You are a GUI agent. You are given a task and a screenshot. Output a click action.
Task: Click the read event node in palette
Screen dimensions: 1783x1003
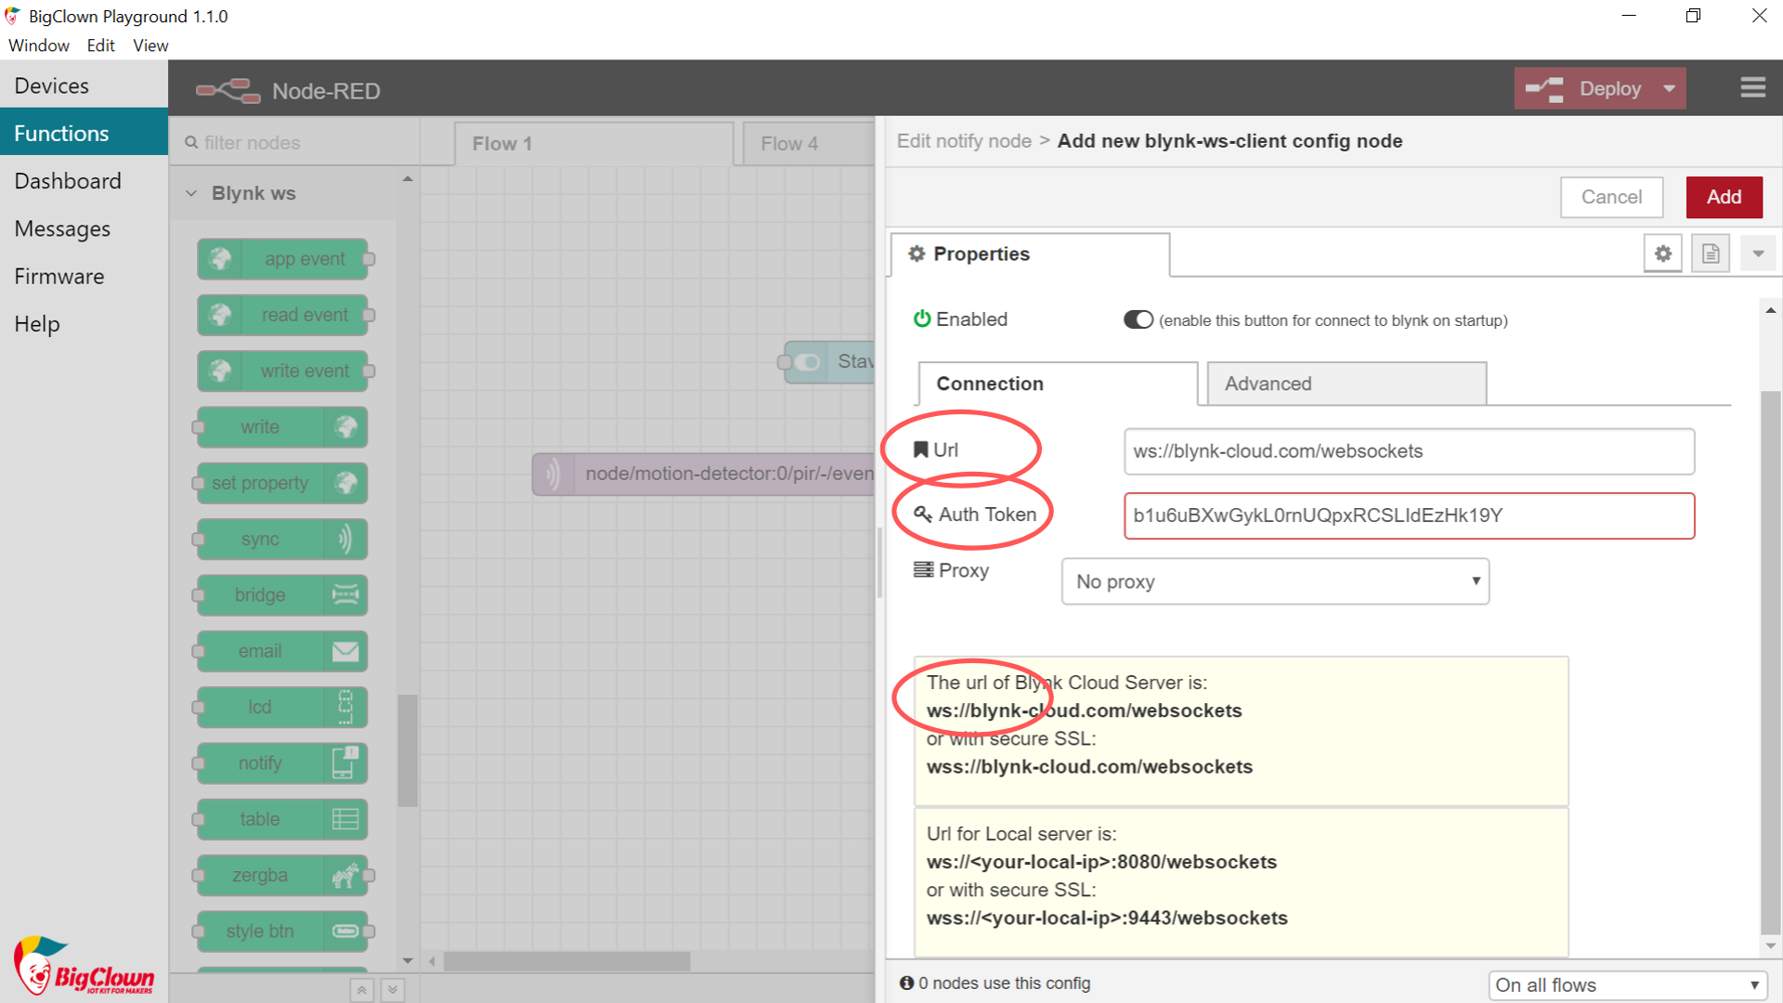coord(282,315)
